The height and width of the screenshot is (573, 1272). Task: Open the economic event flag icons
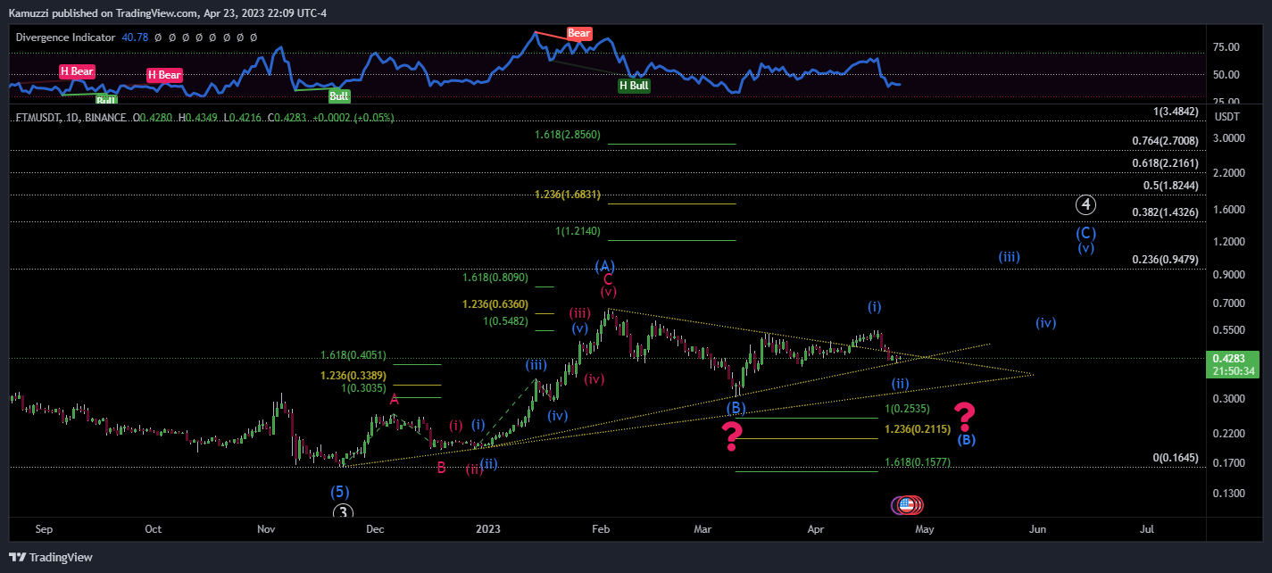pyautogui.click(x=908, y=505)
